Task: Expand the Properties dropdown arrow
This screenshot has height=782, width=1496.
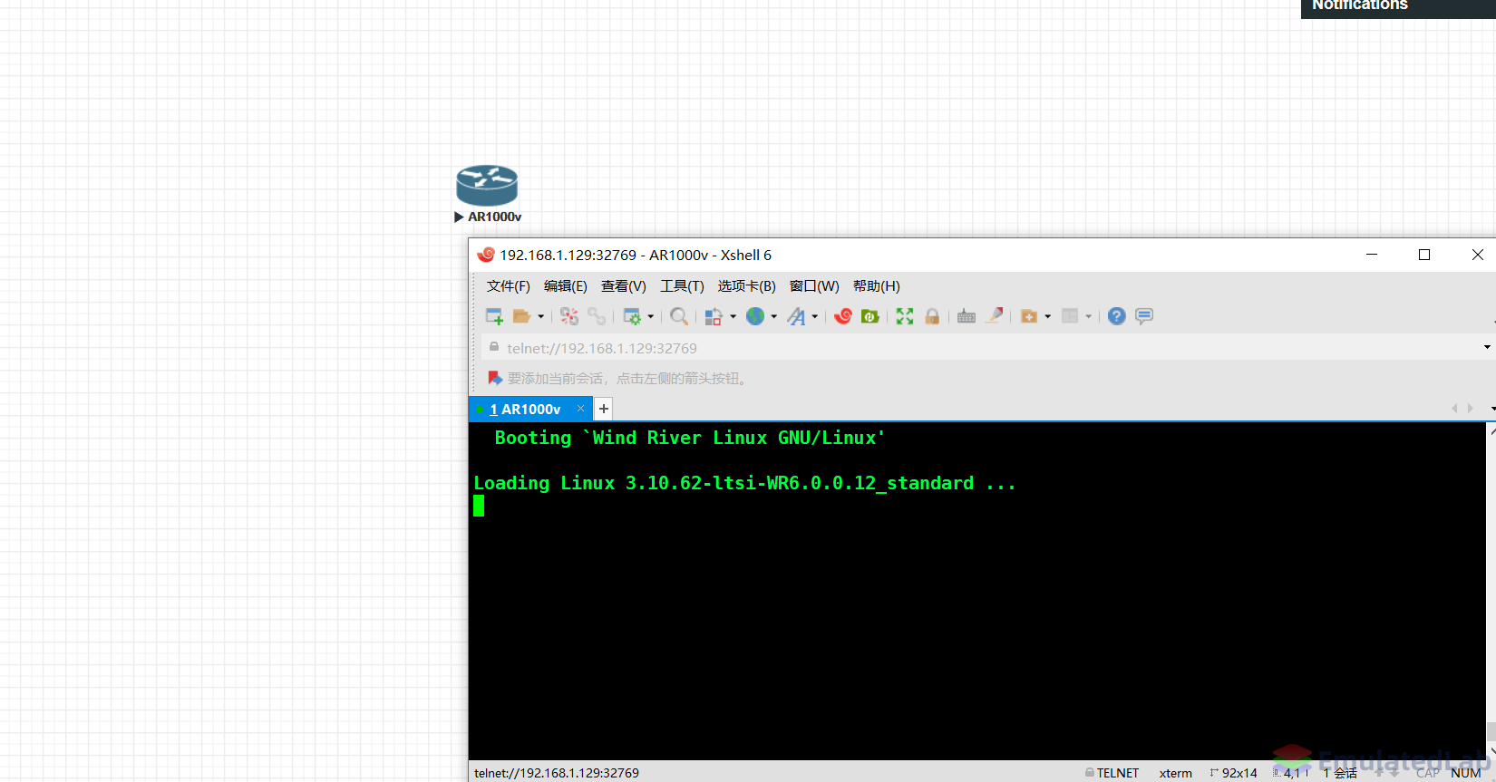Action: pos(651,316)
